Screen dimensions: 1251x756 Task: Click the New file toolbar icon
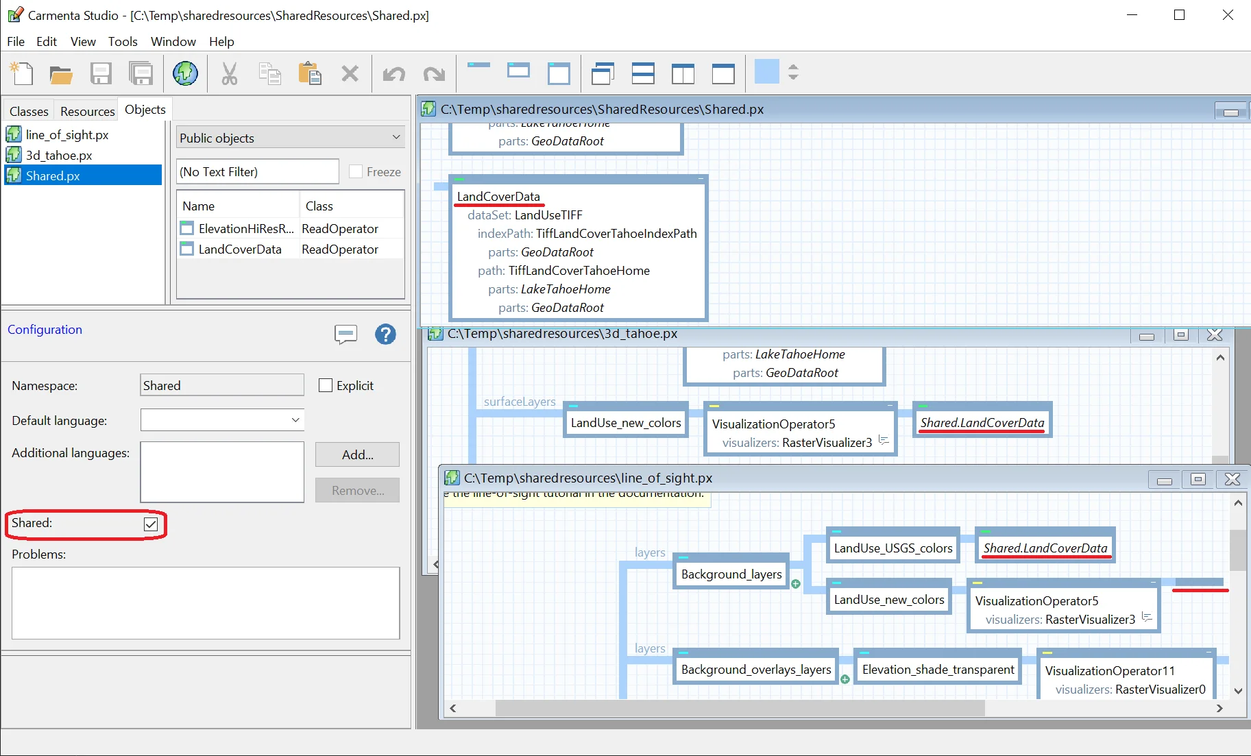pyautogui.click(x=21, y=73)
